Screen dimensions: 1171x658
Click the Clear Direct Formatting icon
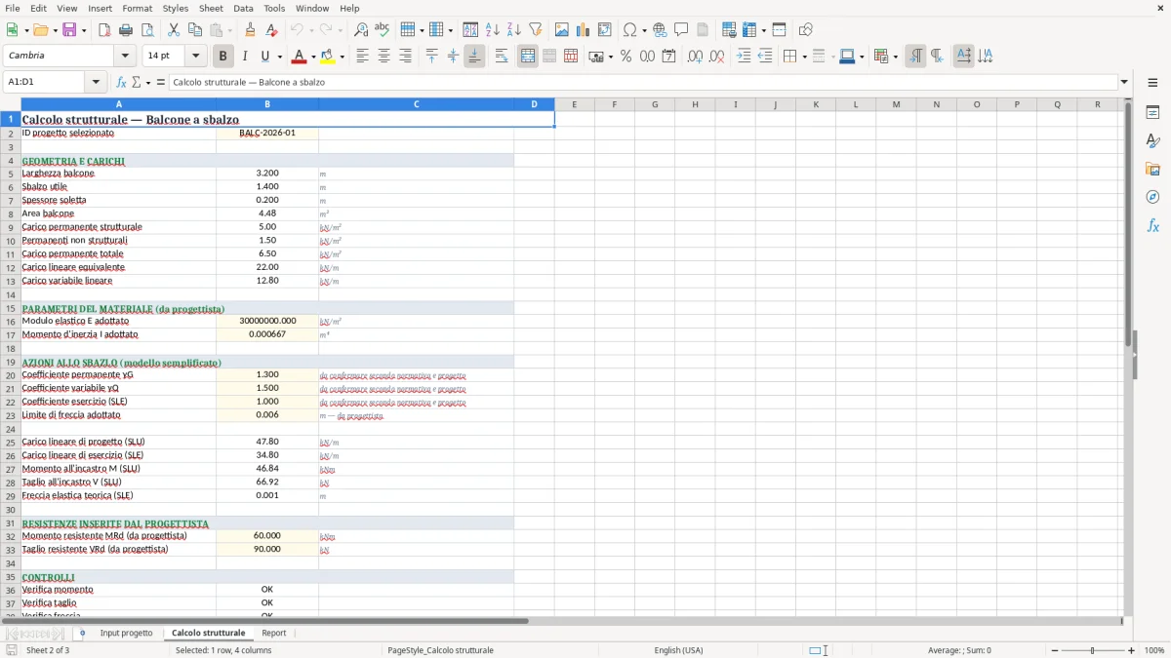271,30
